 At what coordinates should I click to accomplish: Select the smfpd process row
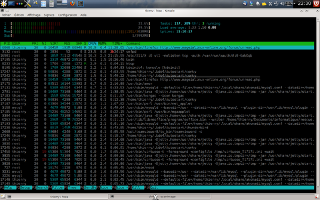pos(157,52)
